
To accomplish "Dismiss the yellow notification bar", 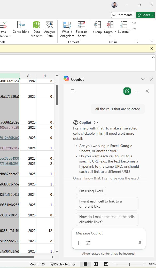I will click(x=152, y=48).
